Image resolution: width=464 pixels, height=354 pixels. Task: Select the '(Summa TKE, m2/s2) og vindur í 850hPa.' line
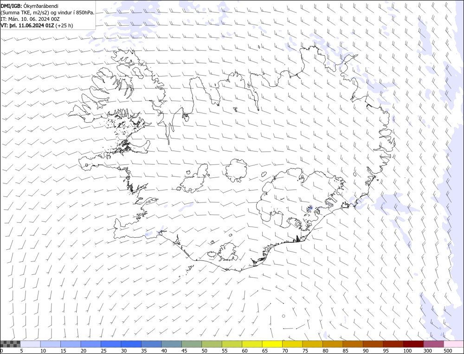point(47,13)
